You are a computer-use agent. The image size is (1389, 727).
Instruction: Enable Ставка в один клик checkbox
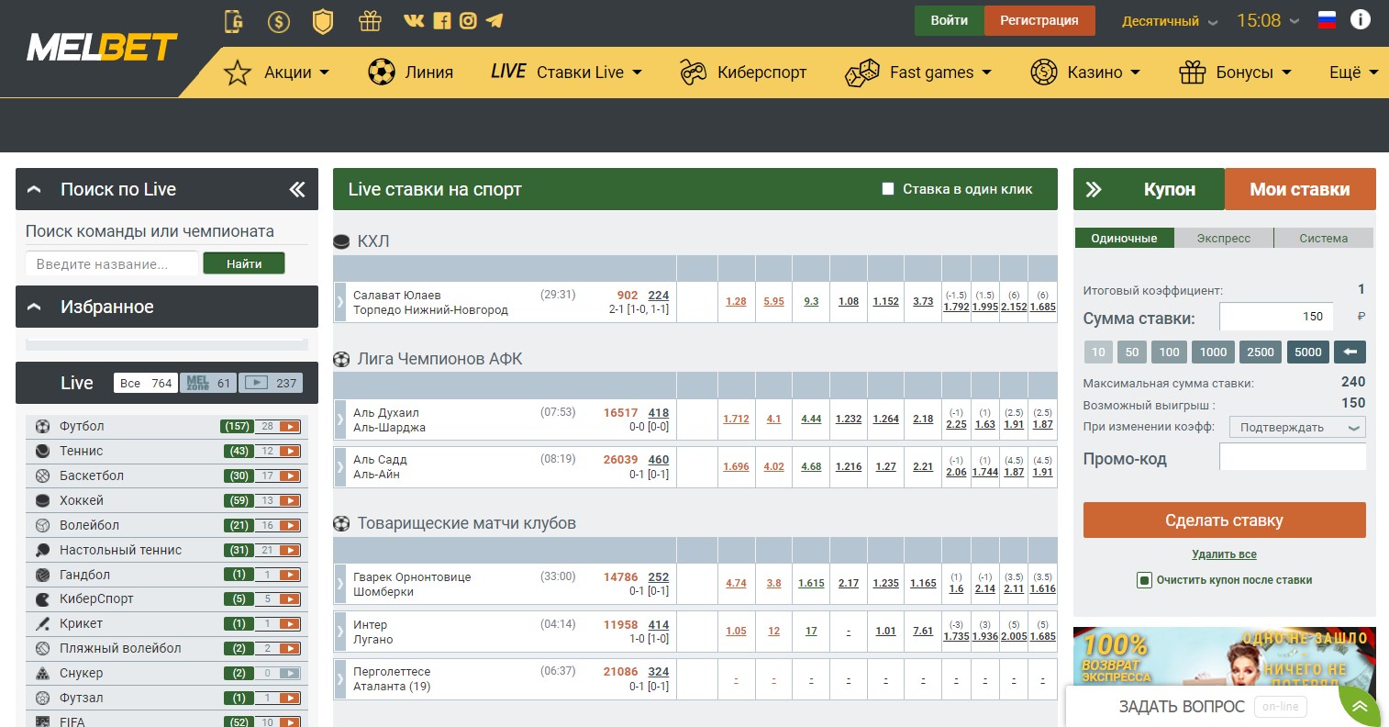[888, 189]
